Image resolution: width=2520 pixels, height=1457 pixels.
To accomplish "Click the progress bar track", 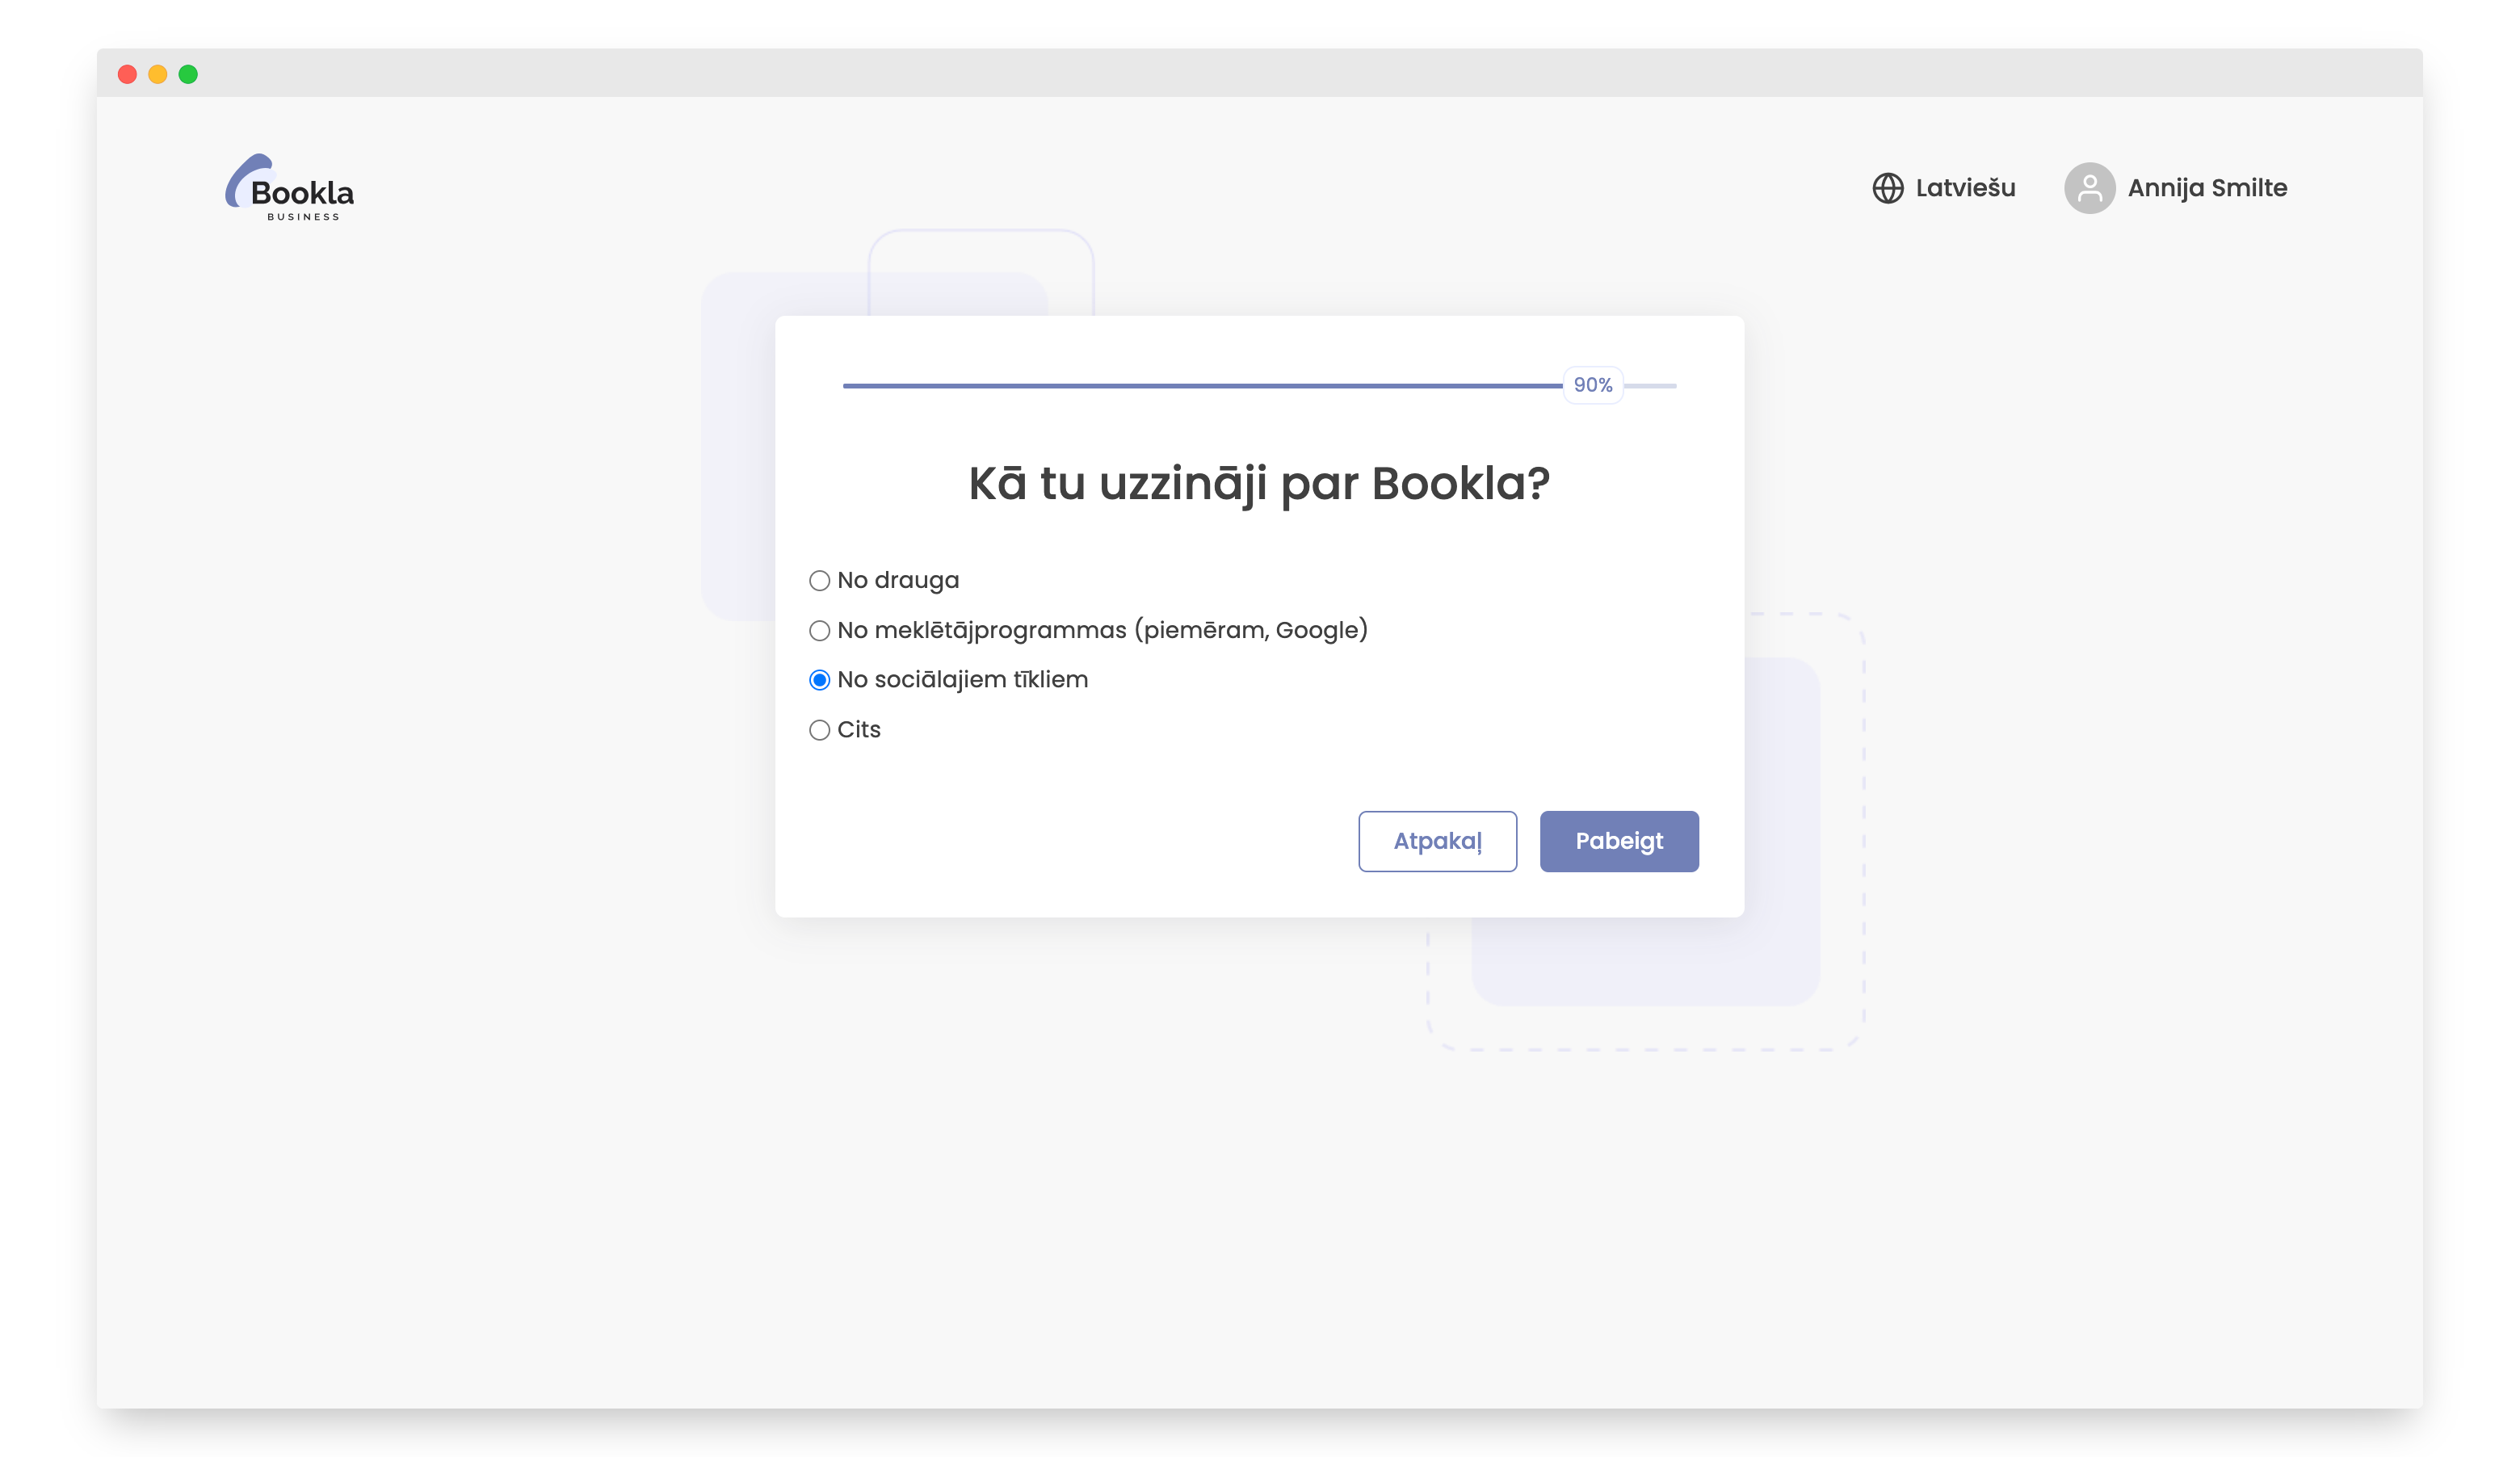I will [x=1200, y=384].
